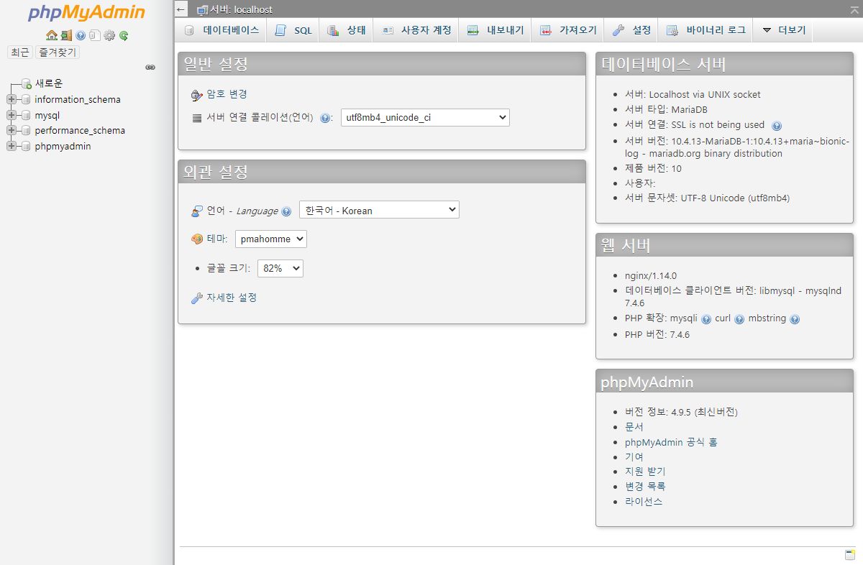
Task: Click server icon in breadcrumb bar
Action: click(x=202, y=10)
